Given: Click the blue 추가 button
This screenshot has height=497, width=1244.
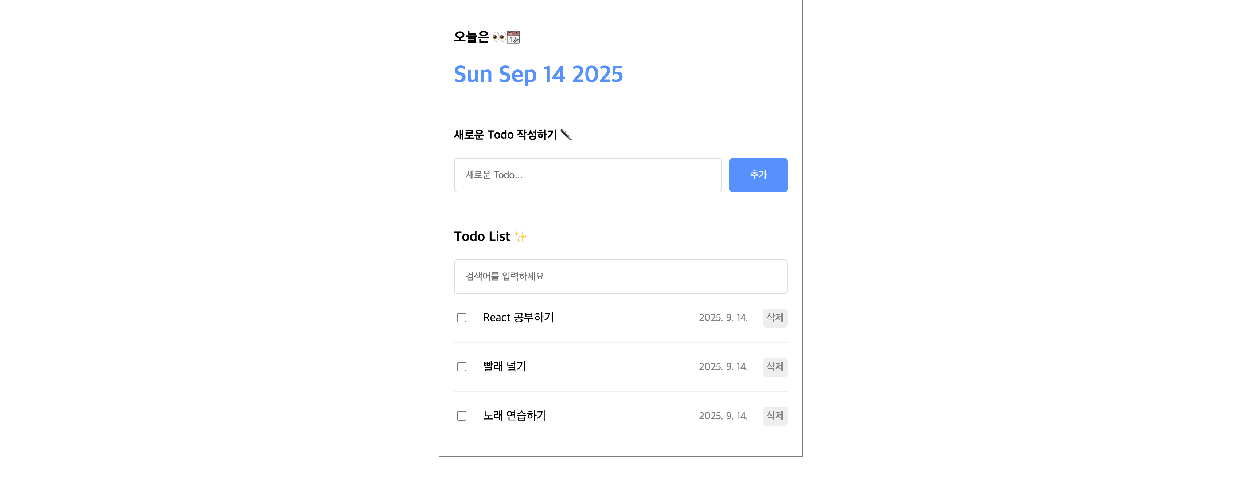Looking at the screenshot, I should pyautogui.click(x=758, y=175).
